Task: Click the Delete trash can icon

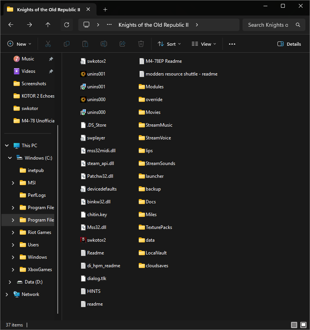Action: coord(141,44)
